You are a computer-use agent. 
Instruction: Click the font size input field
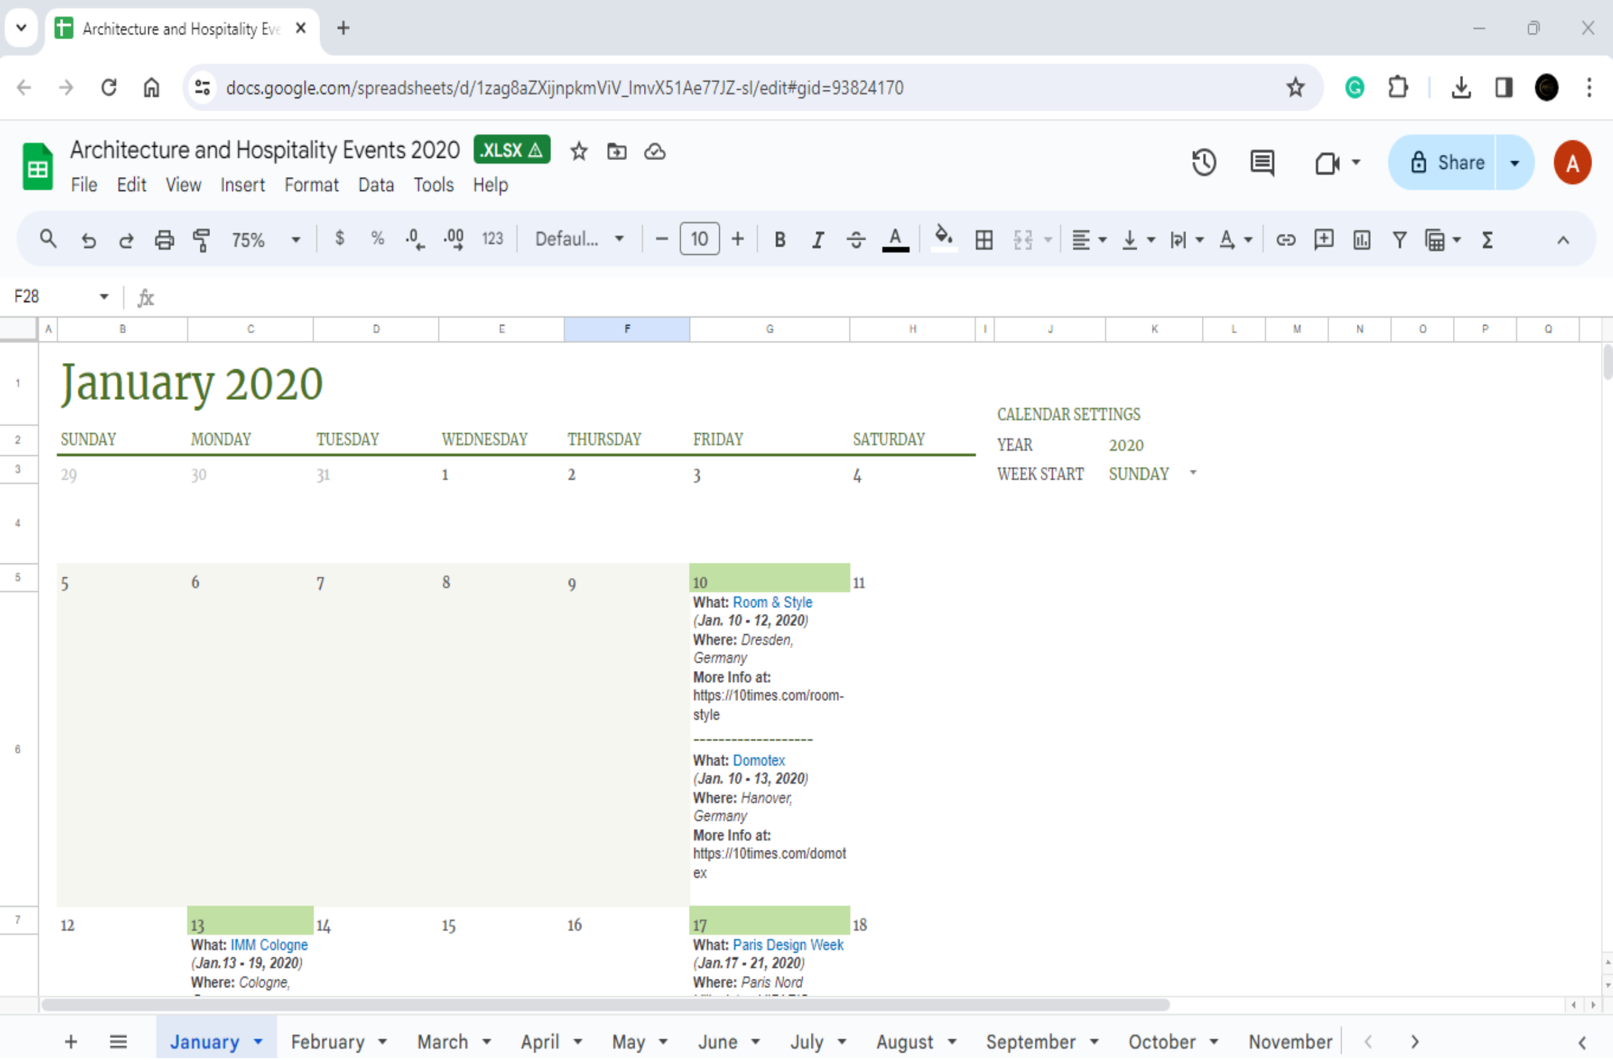point(700,240)
